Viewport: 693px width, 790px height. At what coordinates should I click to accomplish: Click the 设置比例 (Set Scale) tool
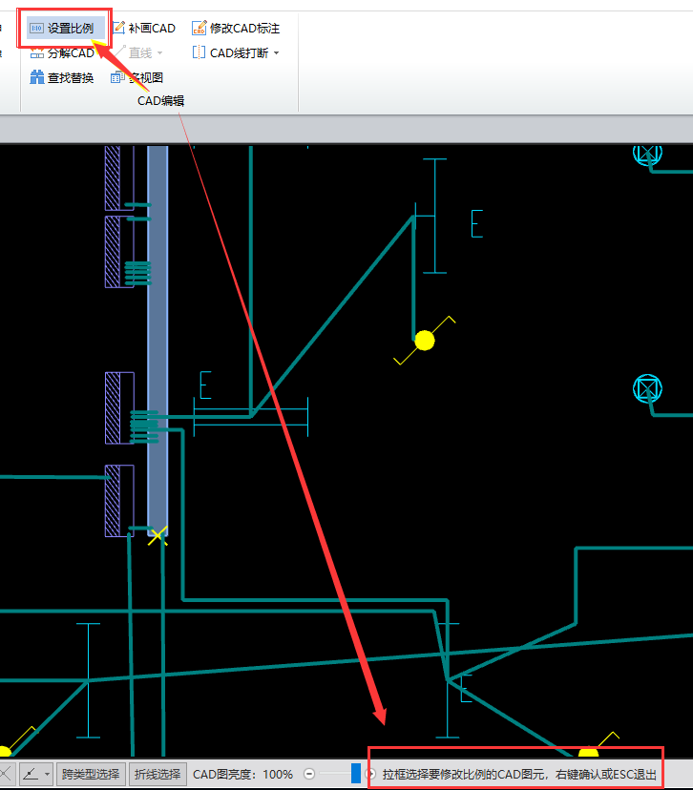(x=62, y=29)
